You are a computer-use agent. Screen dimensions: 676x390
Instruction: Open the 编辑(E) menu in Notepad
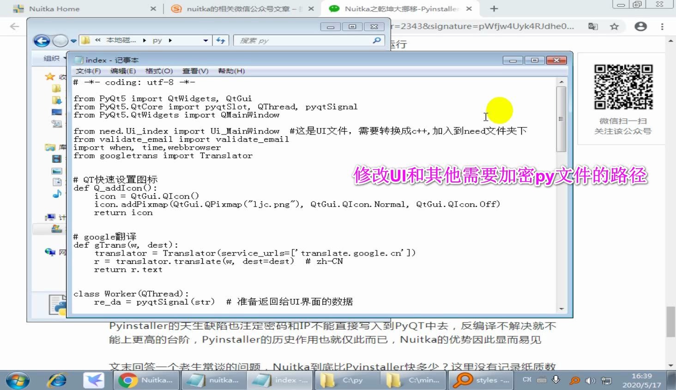pyautogui.click(x=123, y=71)
